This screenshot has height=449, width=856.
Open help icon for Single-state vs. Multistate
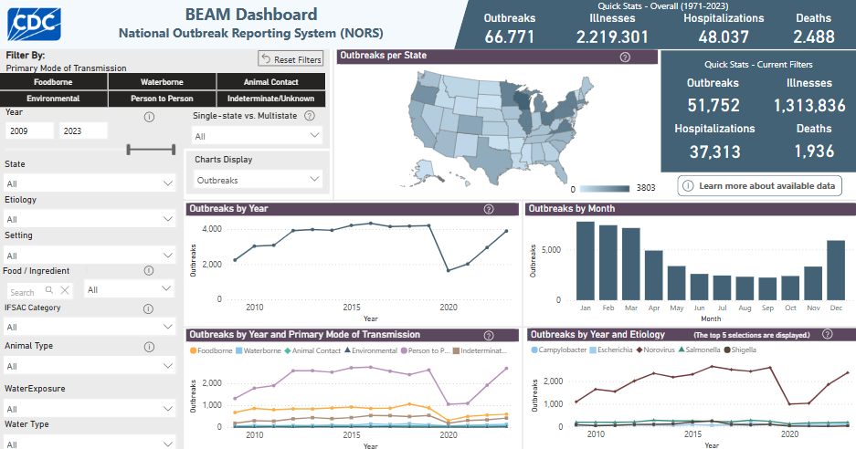[310, 116]
